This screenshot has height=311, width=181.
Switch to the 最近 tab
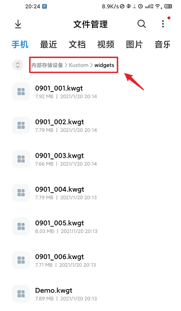[49, 45]
